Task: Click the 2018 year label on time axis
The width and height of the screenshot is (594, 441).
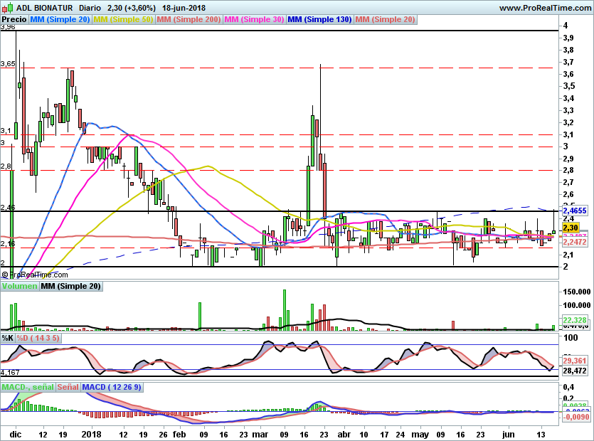Action: pyautogui.click(x=91, y=435)
